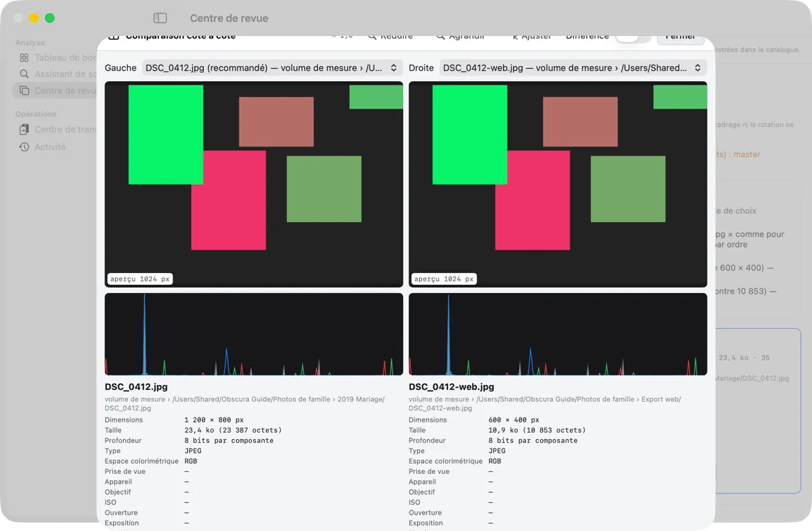Click the path ending in Export web/DSC_0412-web.jpg
This screenshot has height=531, width=812.
(545, 404)
